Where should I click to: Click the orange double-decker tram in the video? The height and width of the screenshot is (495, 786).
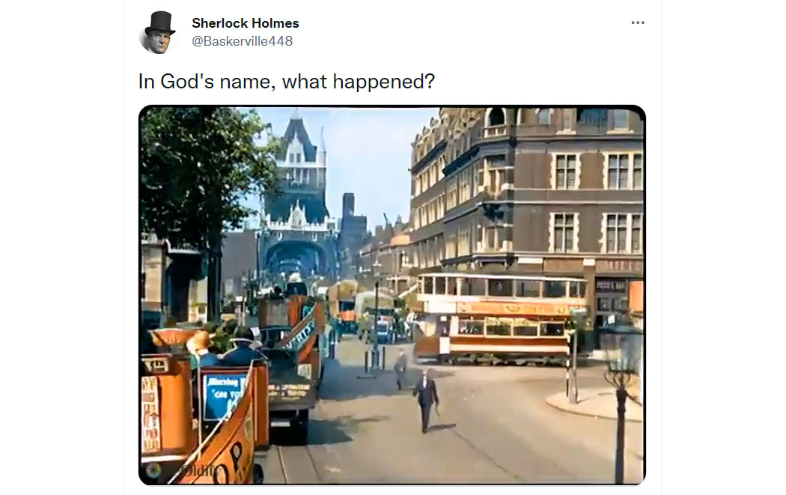(x=500, y=317)
